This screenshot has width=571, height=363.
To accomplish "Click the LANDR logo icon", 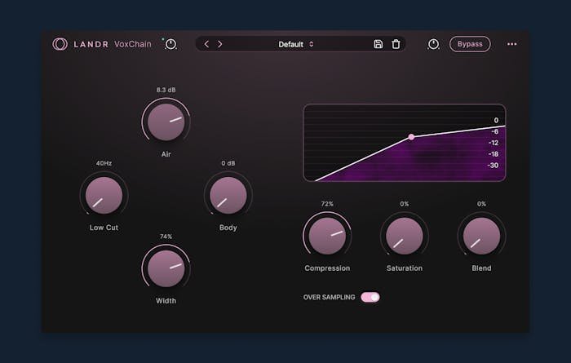I will pos(60,44).
